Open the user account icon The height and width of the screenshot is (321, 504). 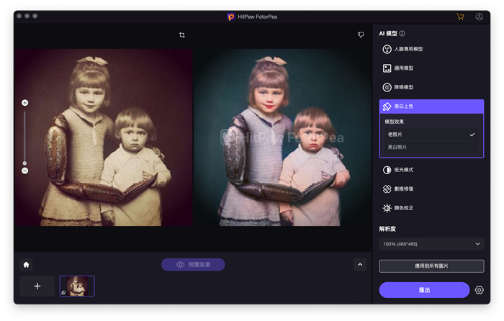(480, 17)
